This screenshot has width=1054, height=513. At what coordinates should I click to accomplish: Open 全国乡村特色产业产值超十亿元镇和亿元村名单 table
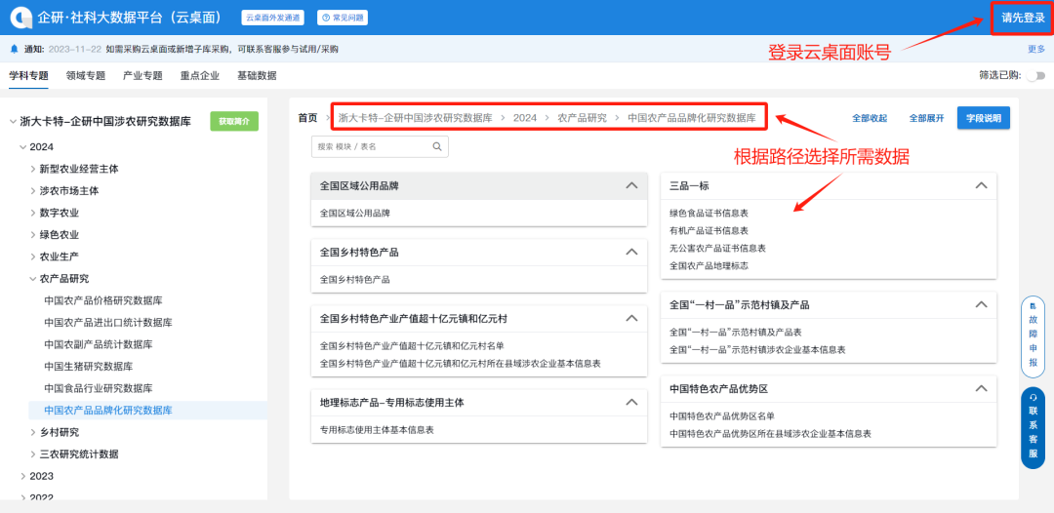pyautogui.click(x=412, y=346)
